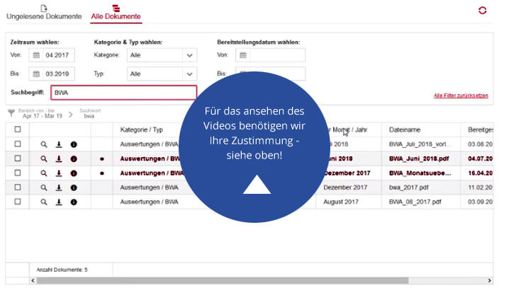
Task: Click calendar icon for Bereitstellungsdatum Von
Action: [x=242, y=55]
